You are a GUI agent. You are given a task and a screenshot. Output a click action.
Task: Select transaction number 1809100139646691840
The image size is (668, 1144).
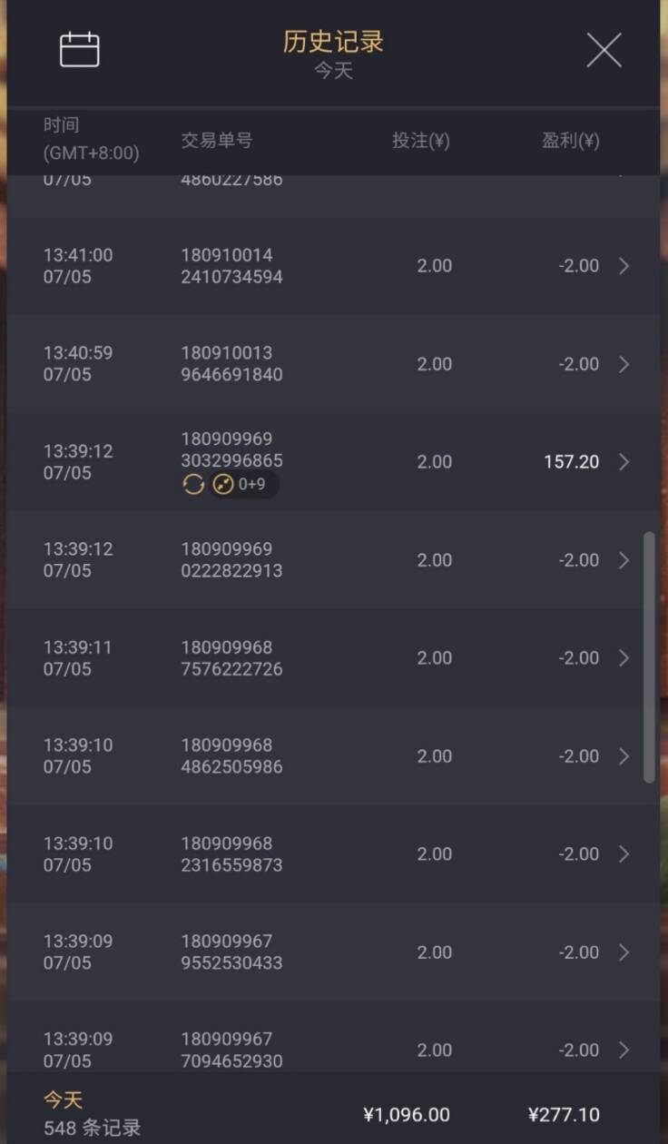click(x=231, y=364)
